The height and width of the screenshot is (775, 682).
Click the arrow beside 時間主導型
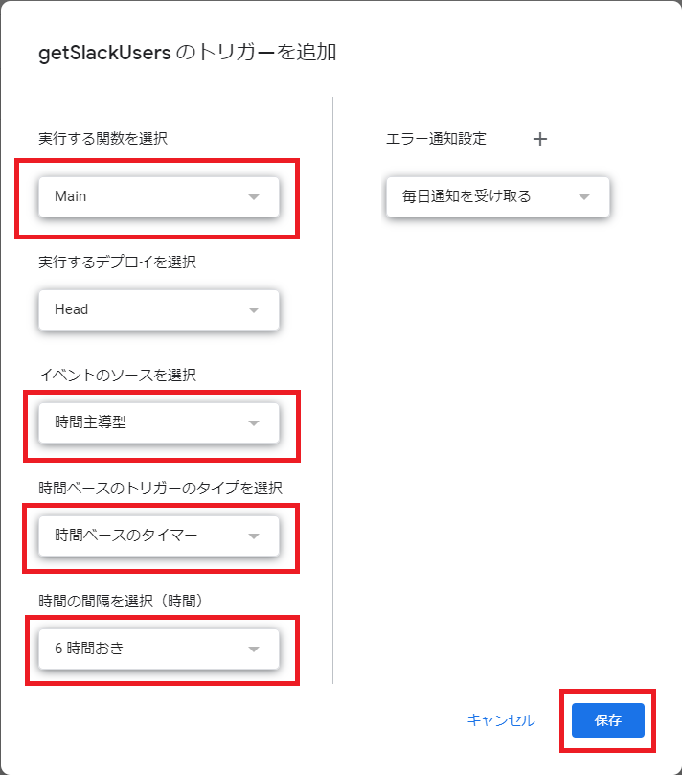[x=254, y=423]
